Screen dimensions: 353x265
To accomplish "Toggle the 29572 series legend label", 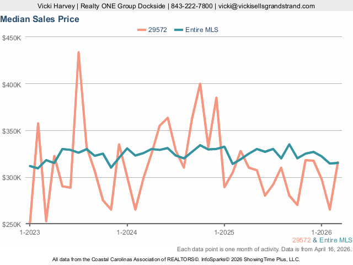I will point(158,30).
